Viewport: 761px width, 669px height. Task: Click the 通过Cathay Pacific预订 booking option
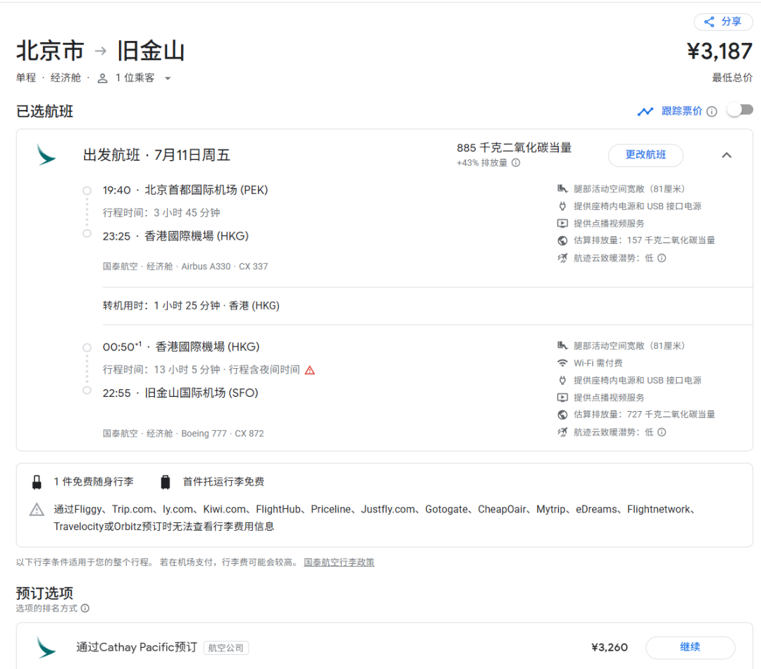point(137,647)
